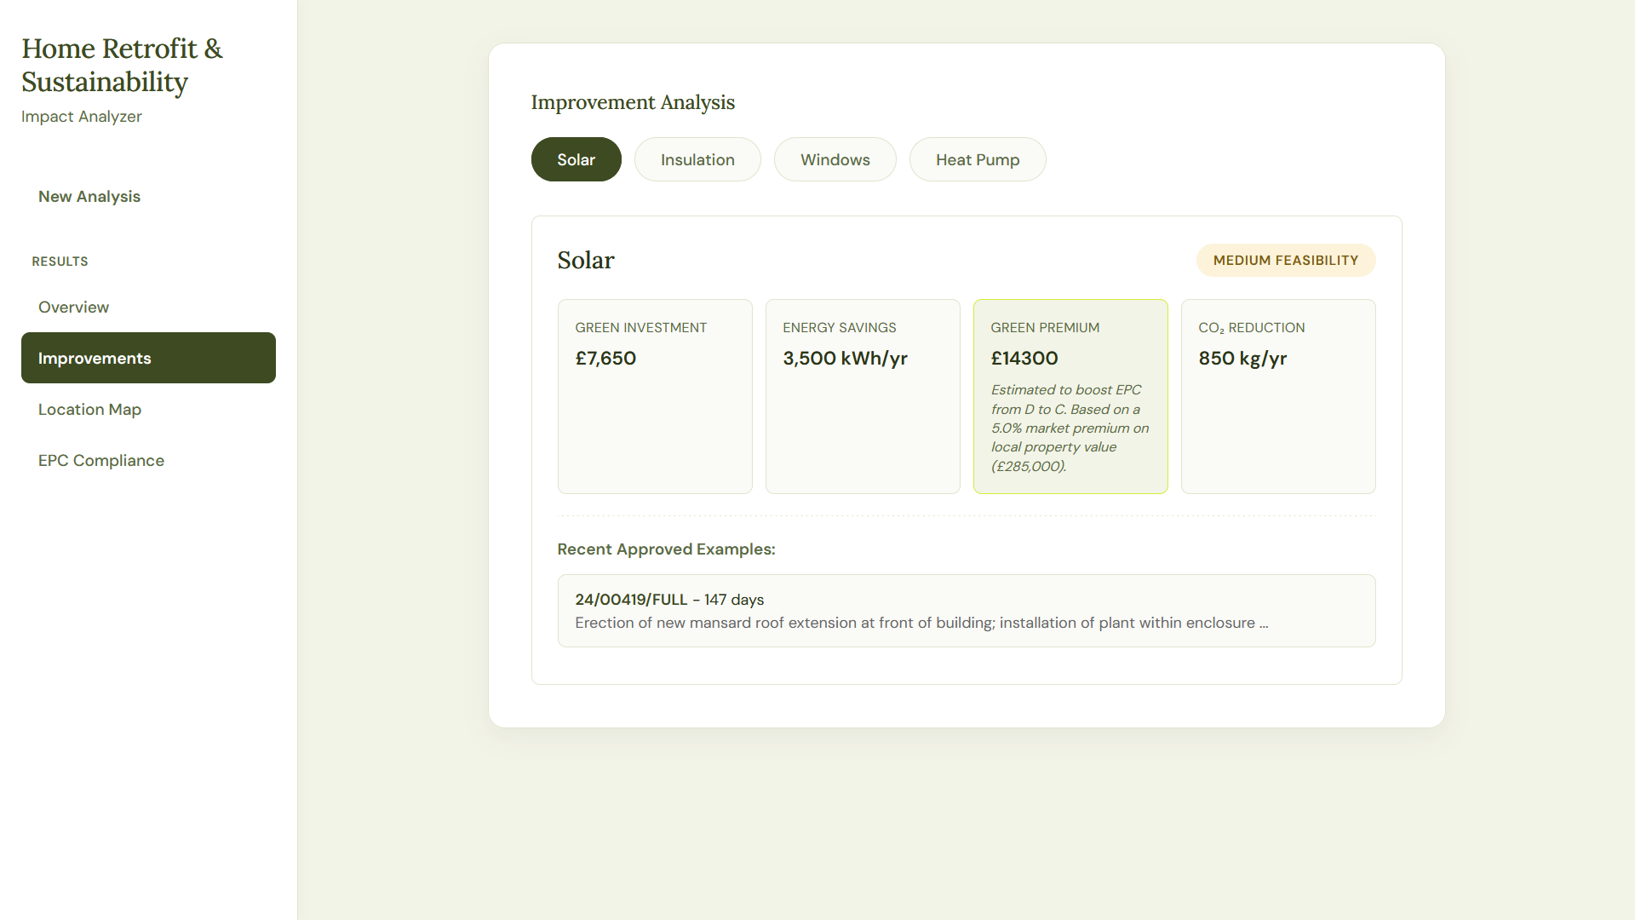The image size is (1635, 920).
Task: Click the Energy Savings 3,500 kWh/yr card
Action: tap(862, 396)
